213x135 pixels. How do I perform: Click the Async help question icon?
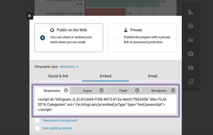101,91
